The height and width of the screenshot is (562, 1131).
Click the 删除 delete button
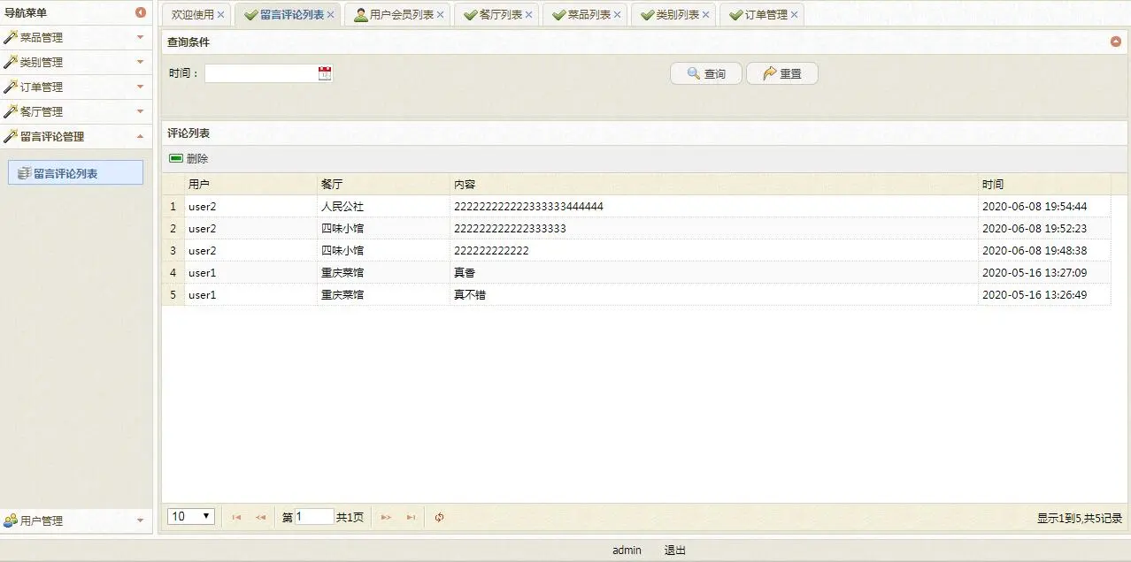188,159
